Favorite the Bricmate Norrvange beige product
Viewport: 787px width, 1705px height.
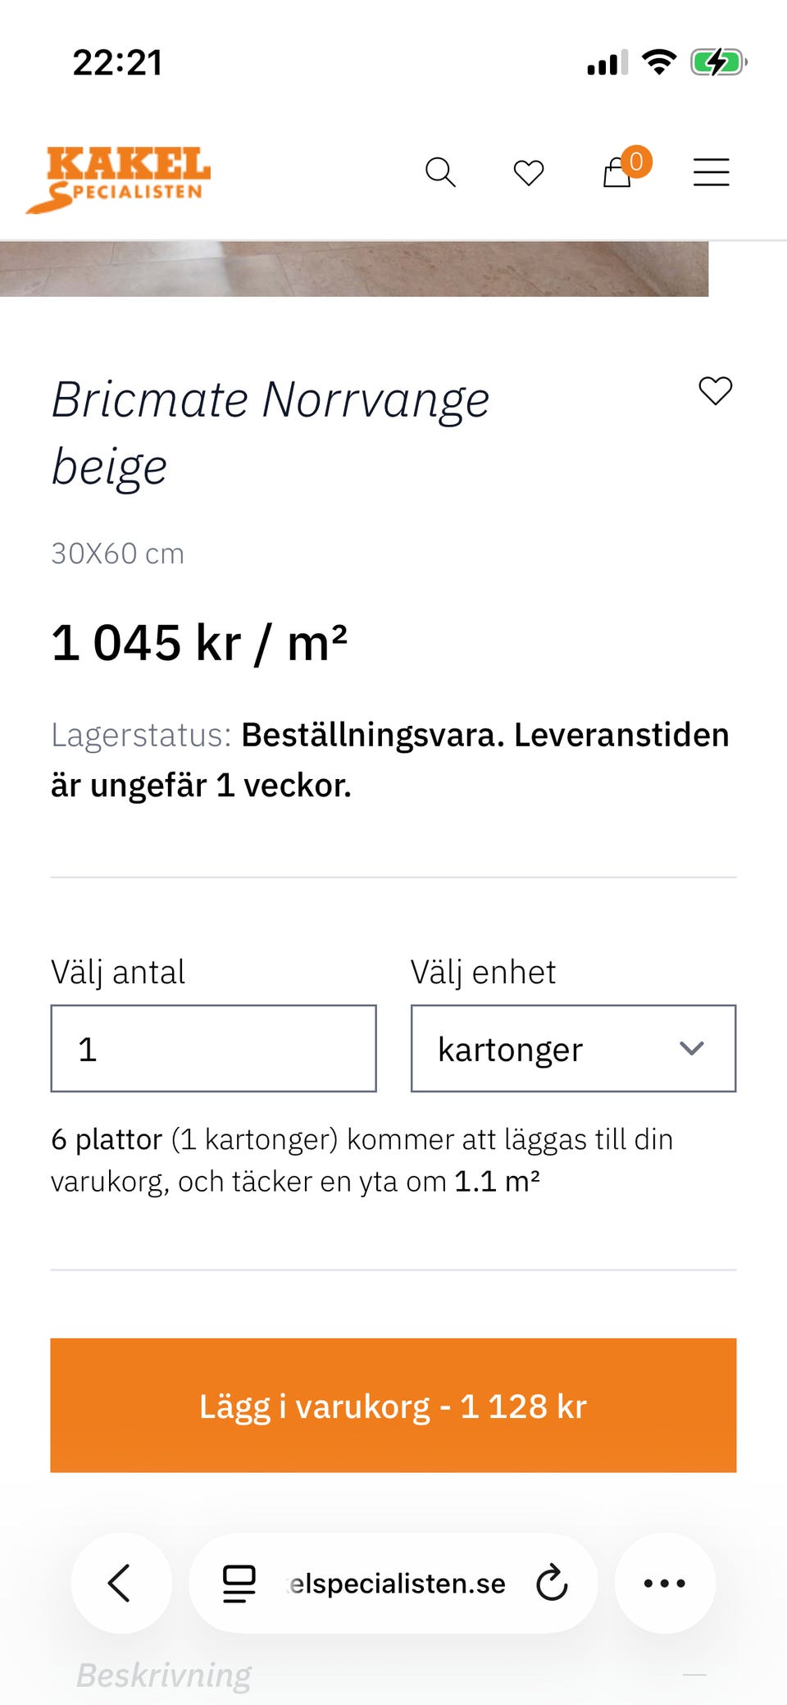click(x=715, y=390)
